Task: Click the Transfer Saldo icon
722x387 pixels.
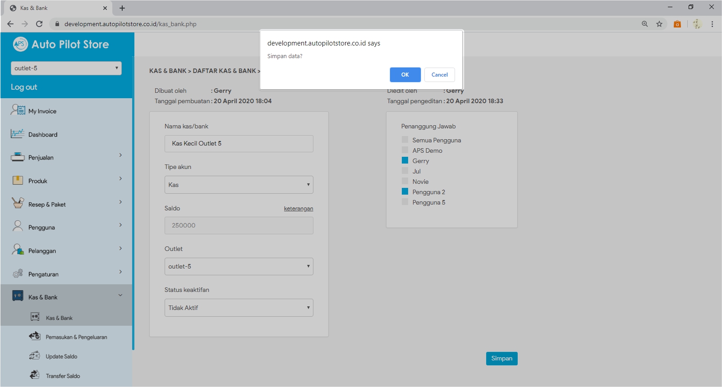Action: [x=35, y=375]
